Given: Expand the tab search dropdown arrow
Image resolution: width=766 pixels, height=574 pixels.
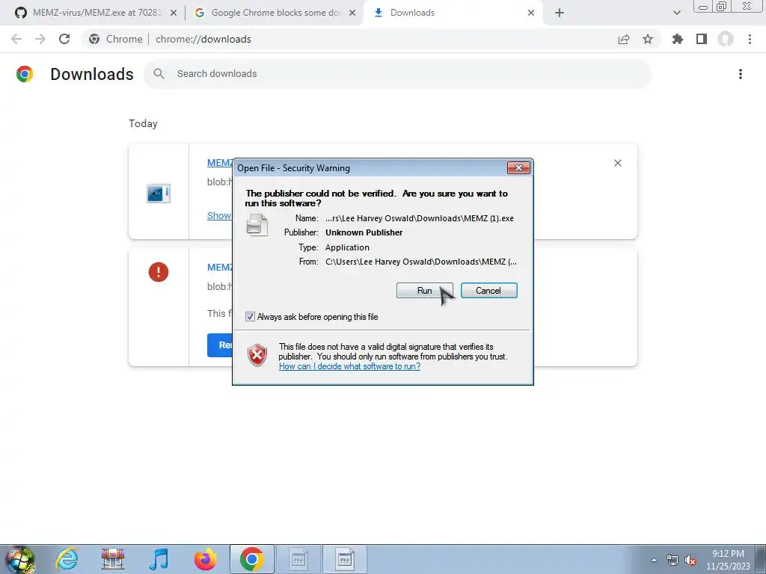Looking at the screenshot, I should coord(676,13).
